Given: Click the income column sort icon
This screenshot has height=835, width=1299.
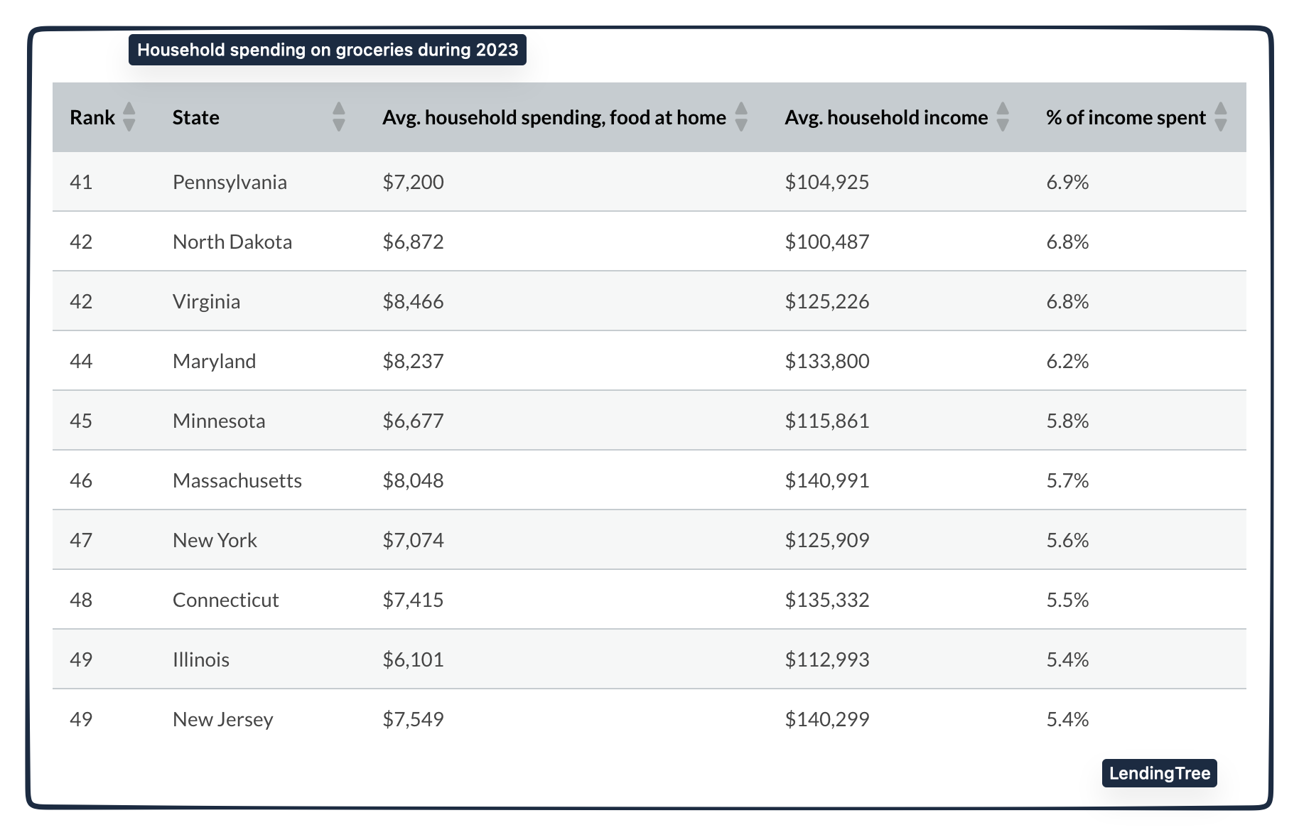Looking at the screenshot, I should coord(1003,117).
